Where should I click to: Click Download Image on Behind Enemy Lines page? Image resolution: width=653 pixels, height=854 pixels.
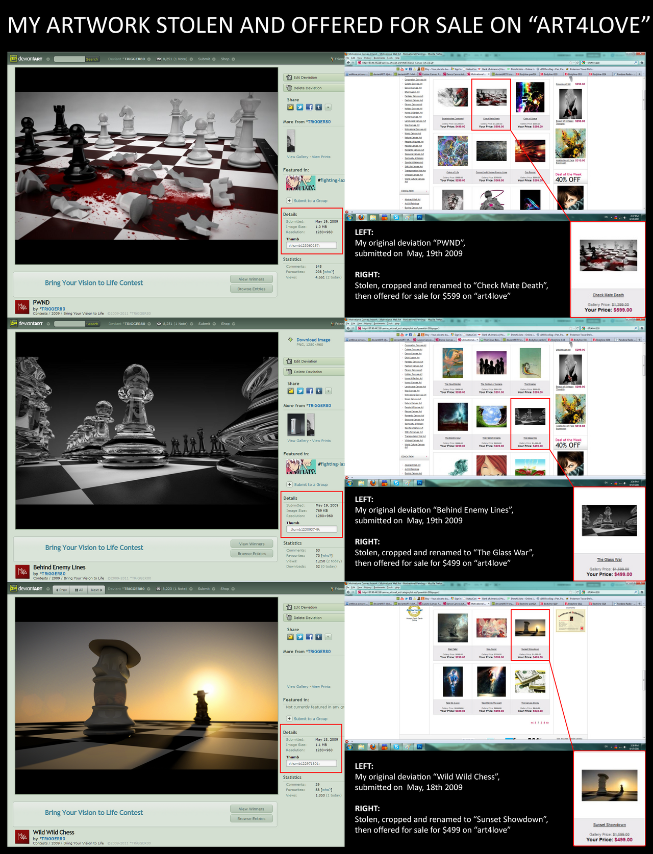(x=313, y=340)
